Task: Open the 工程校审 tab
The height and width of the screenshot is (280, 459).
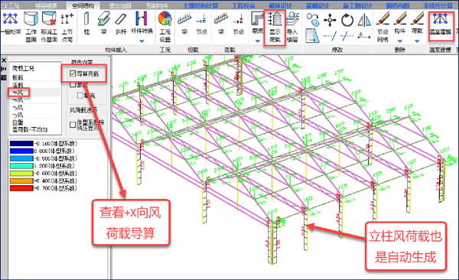Action: (x=243, y=5)
